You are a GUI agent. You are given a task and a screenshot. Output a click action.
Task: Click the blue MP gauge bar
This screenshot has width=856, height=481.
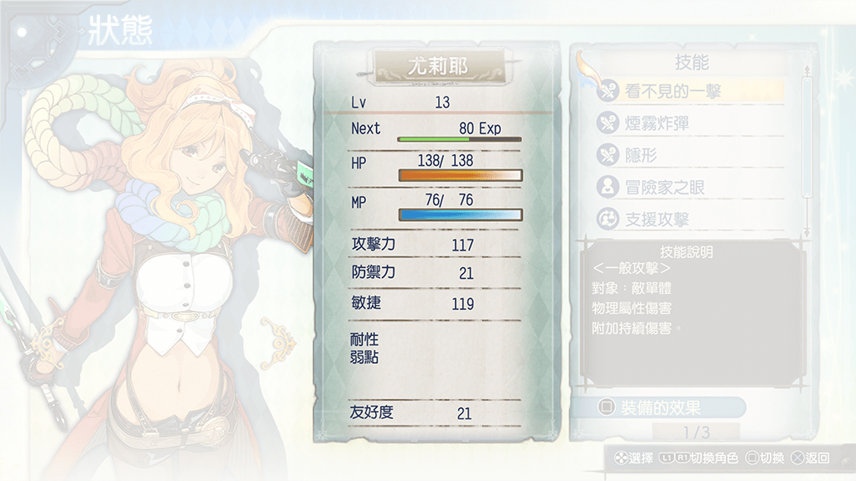pyautogui.click(x=460, y=215)
